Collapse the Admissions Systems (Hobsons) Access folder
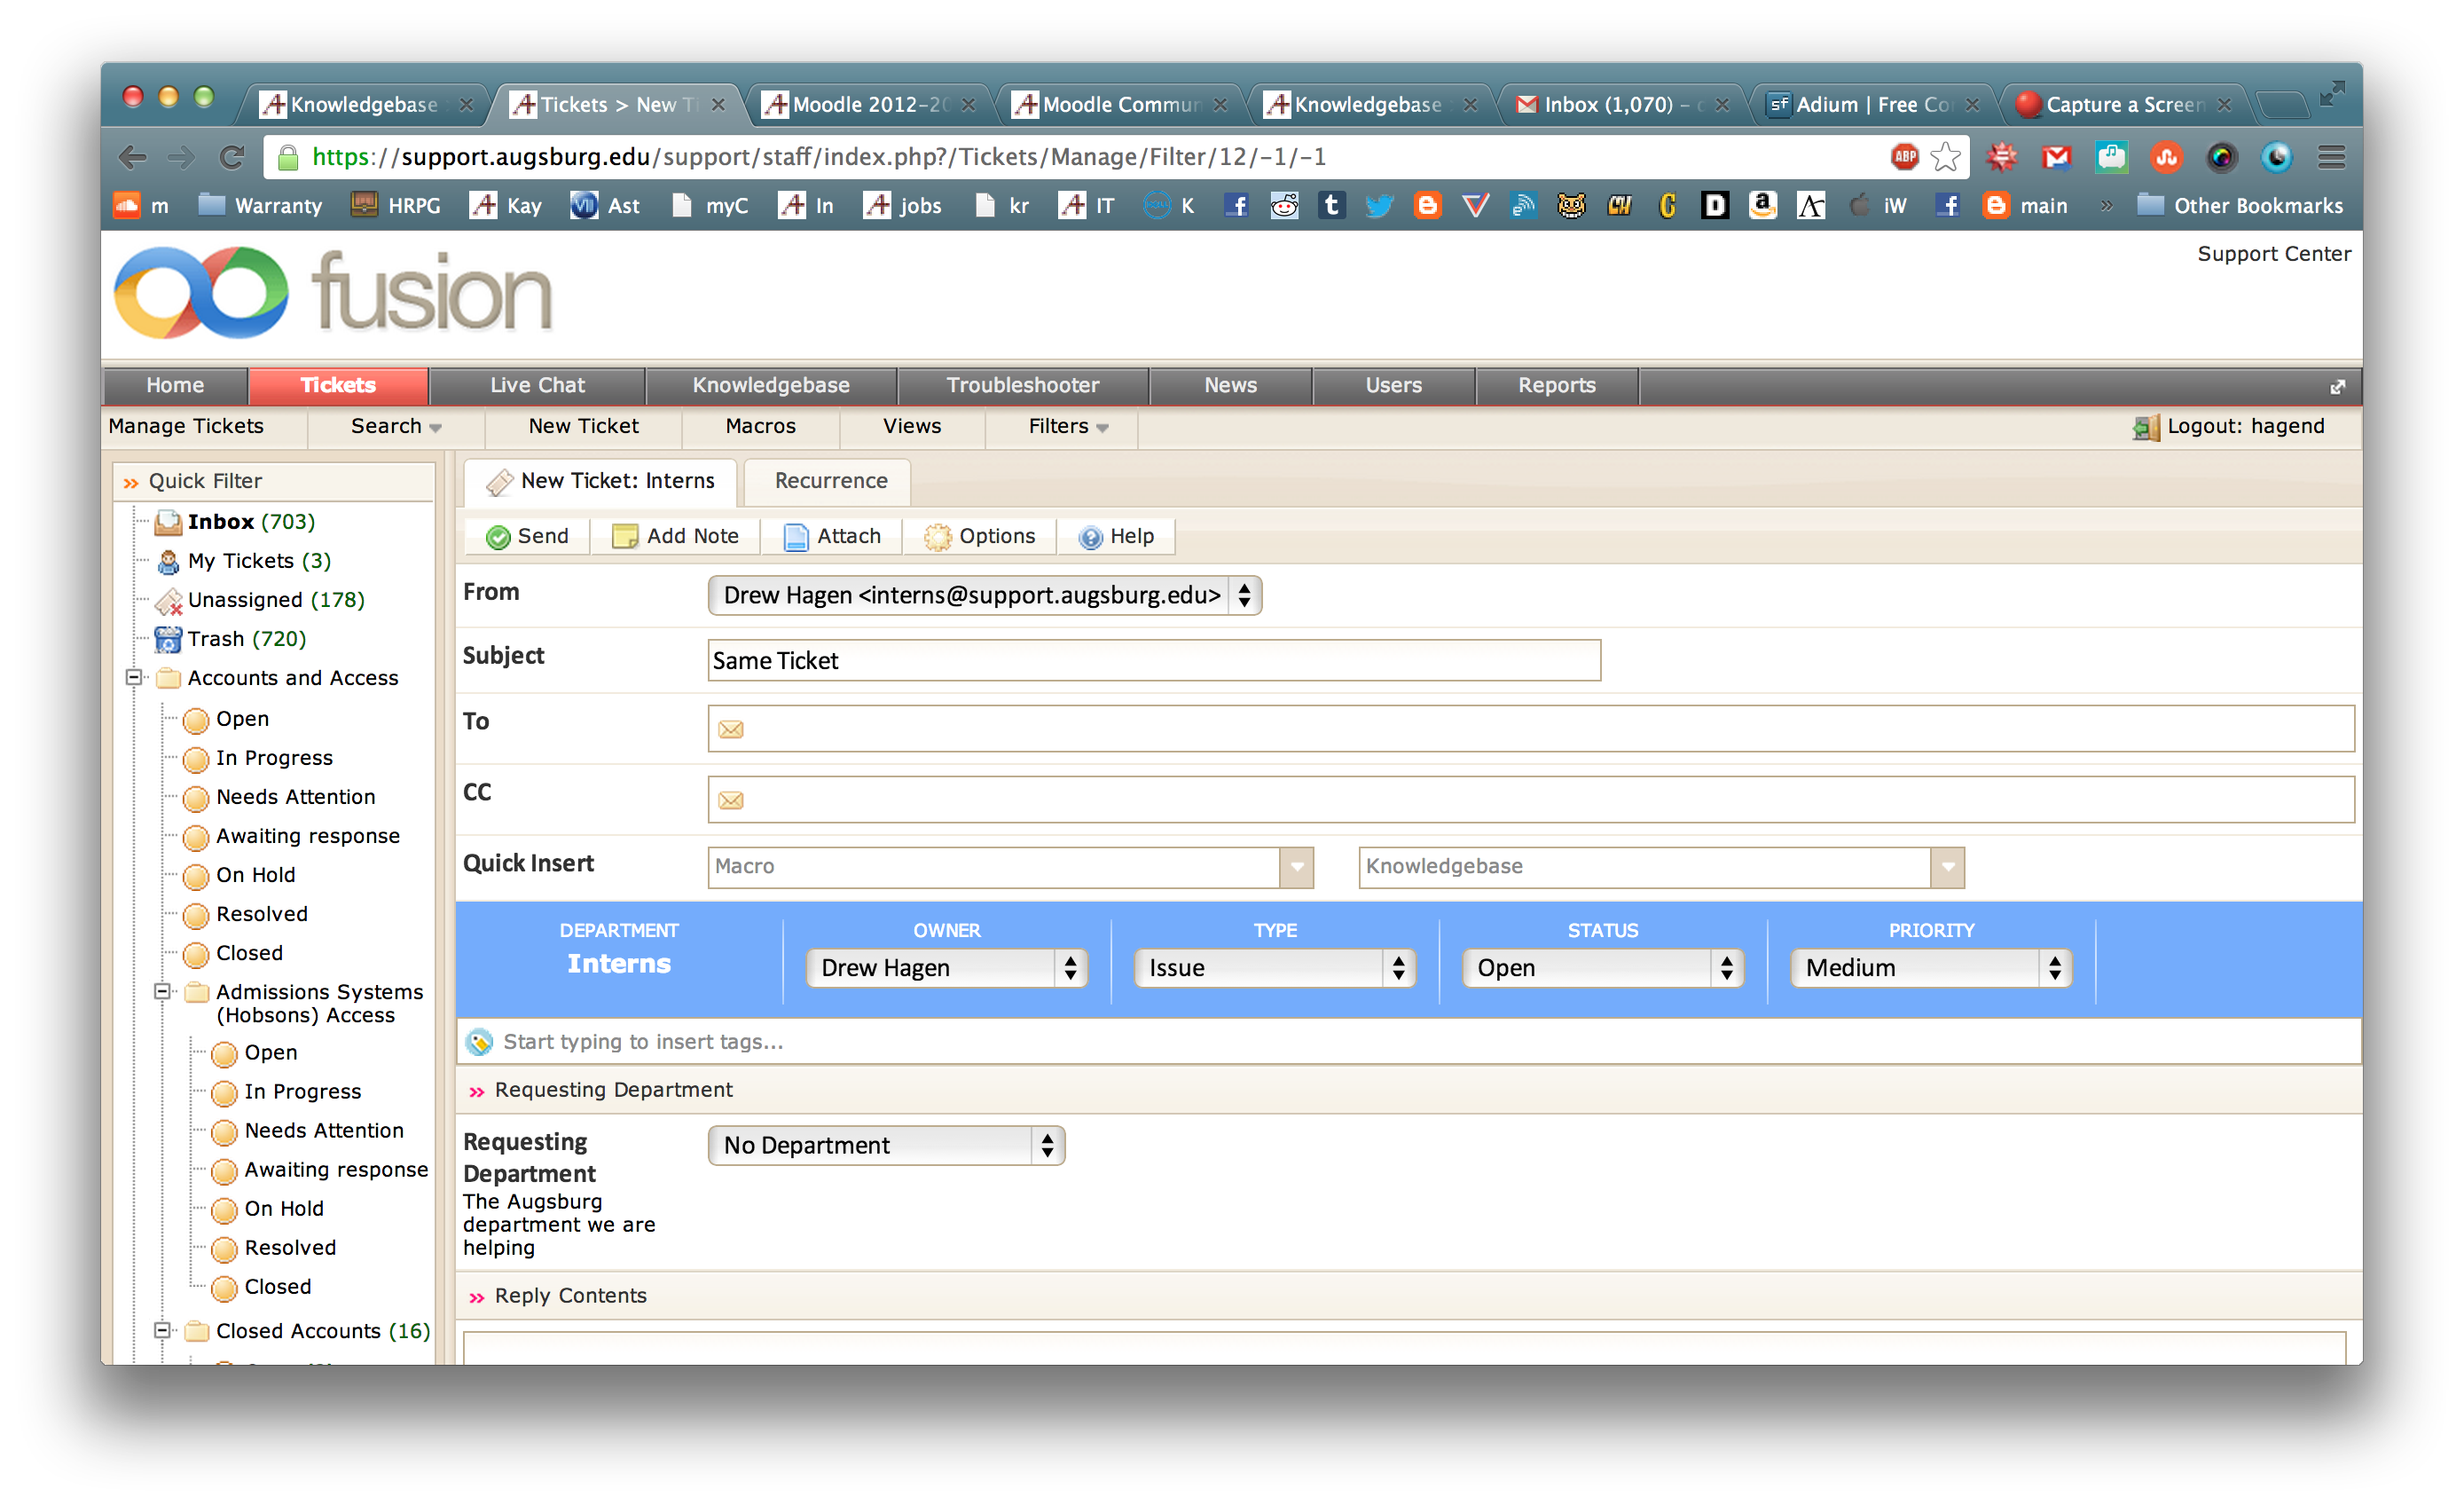Viewport: 2464px width, 1505px height. (x=161, y=992)
